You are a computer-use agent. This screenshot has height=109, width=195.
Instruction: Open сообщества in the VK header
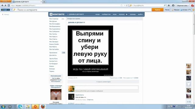point(106,14)
